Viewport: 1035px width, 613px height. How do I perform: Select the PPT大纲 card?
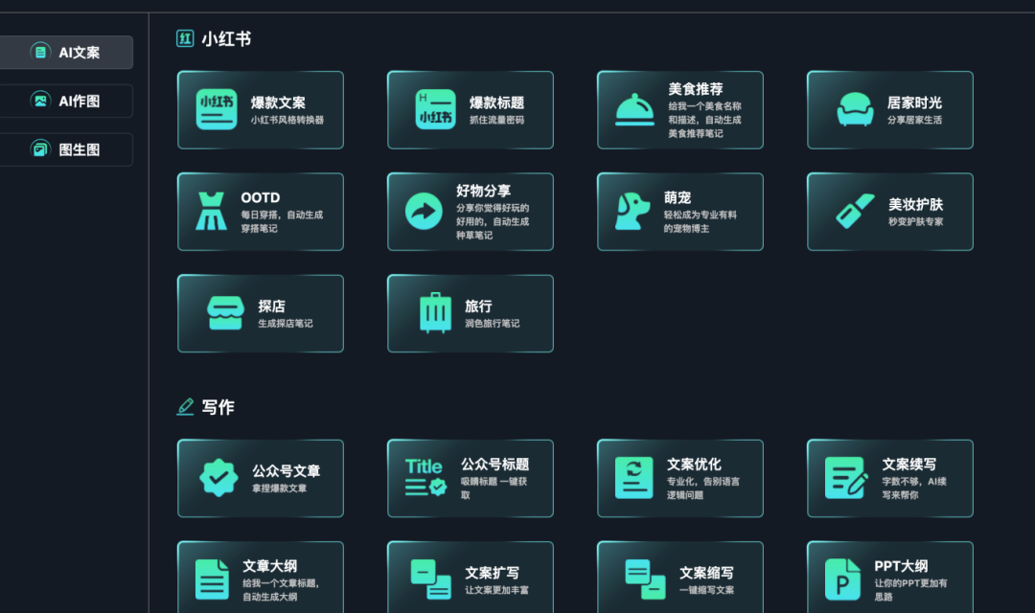pyautogui.click(x=889, y=577)
